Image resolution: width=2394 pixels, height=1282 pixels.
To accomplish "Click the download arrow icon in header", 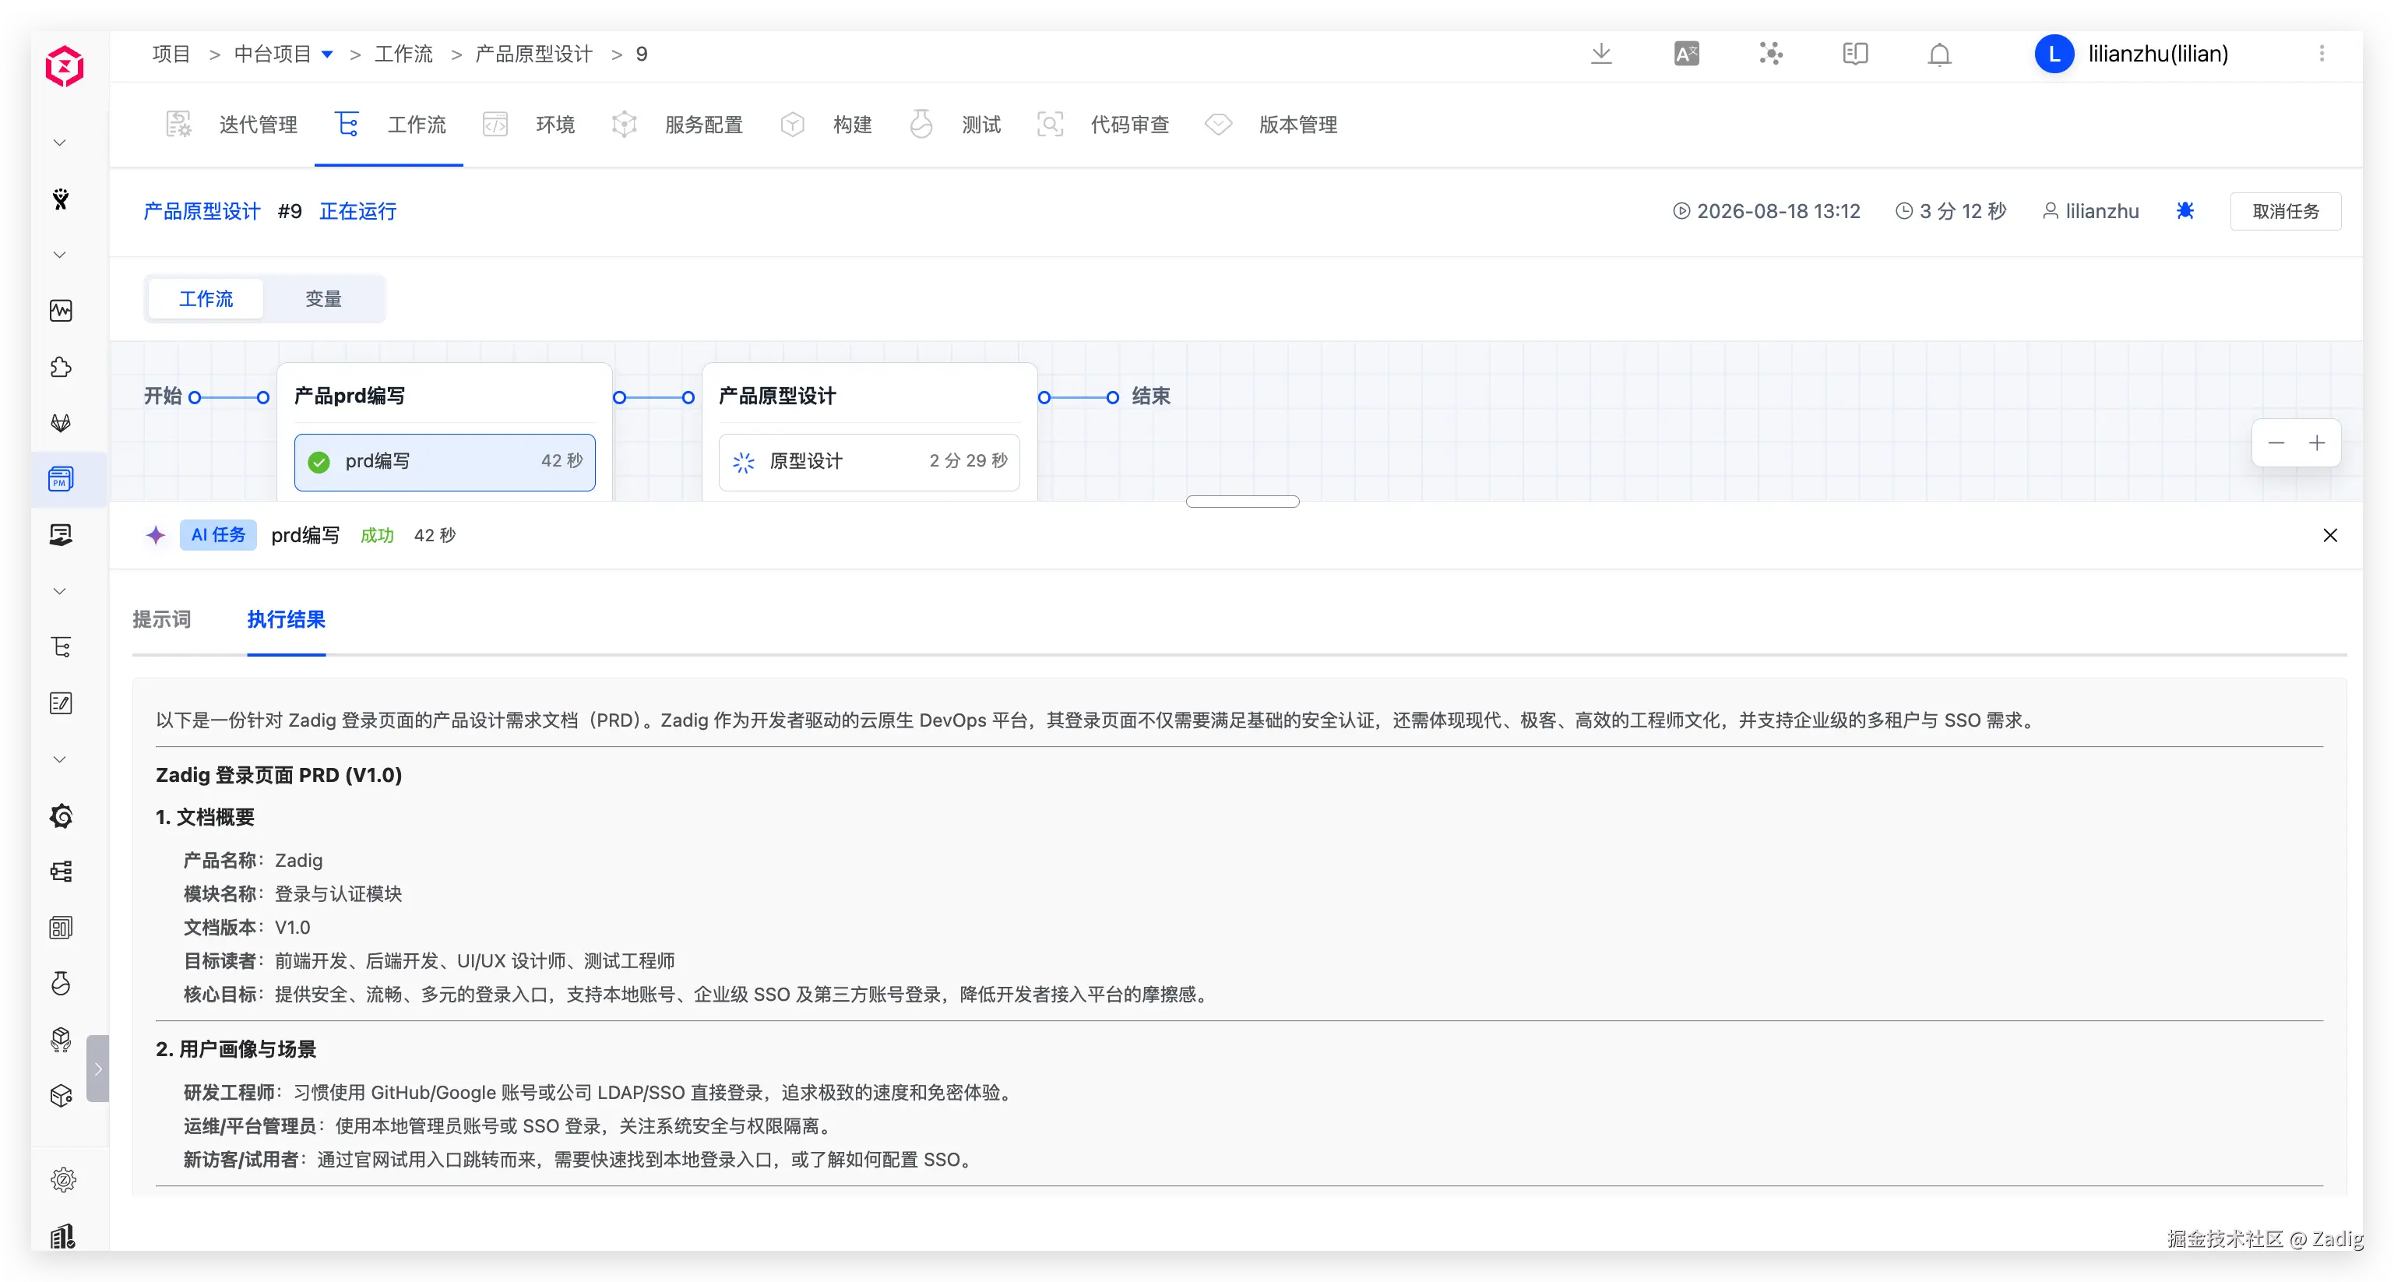I will click(1601, 54).
